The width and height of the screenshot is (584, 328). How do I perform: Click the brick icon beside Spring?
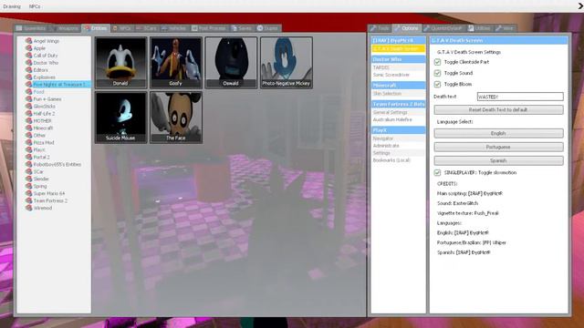[28, 186]
